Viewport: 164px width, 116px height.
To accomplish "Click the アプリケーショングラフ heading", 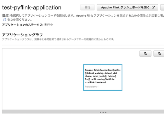I will [x=22, y=35].
